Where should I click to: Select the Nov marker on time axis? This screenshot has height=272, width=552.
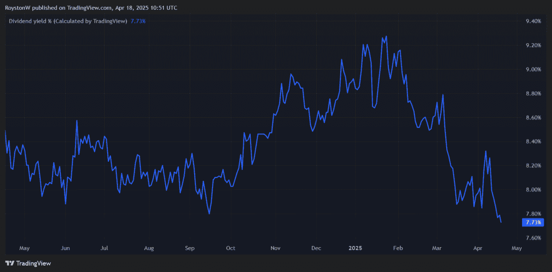click(275, 248)
